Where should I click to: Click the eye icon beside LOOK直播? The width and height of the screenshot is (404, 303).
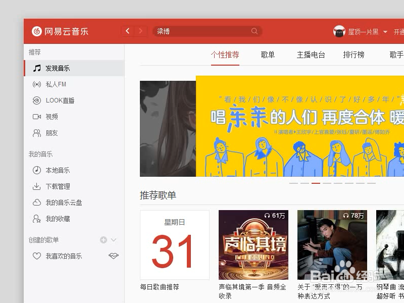[37, 100]
